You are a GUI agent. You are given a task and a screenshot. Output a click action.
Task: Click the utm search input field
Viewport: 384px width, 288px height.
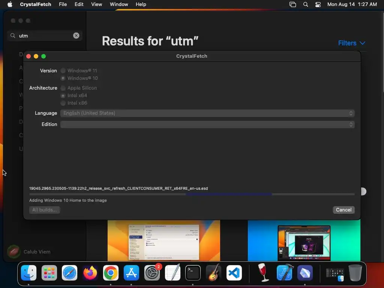coord(45,36)
